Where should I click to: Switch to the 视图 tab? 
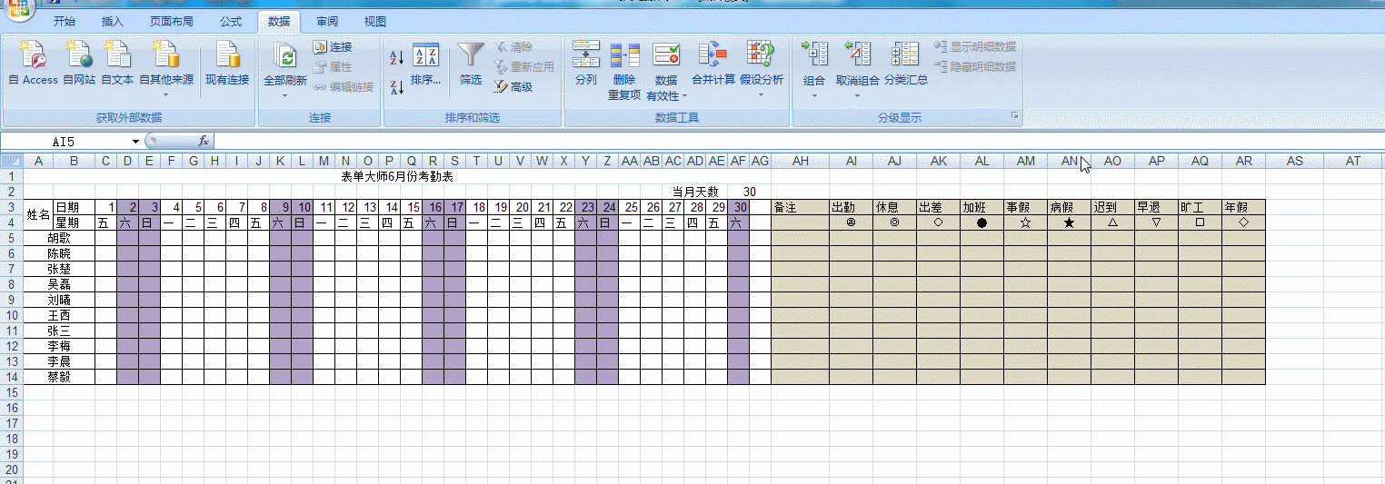click(x=374, y=22)
